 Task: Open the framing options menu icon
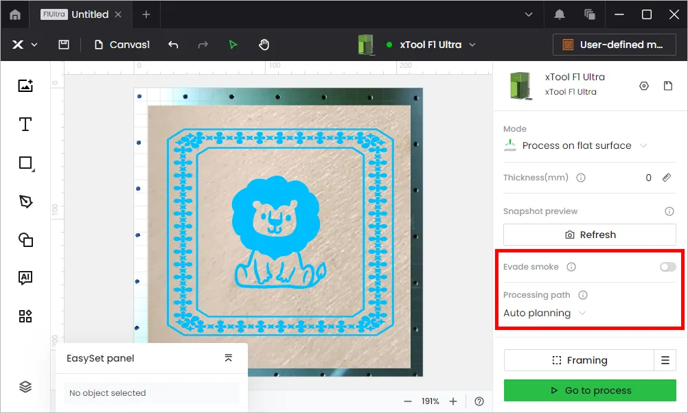tap(665, 360)
